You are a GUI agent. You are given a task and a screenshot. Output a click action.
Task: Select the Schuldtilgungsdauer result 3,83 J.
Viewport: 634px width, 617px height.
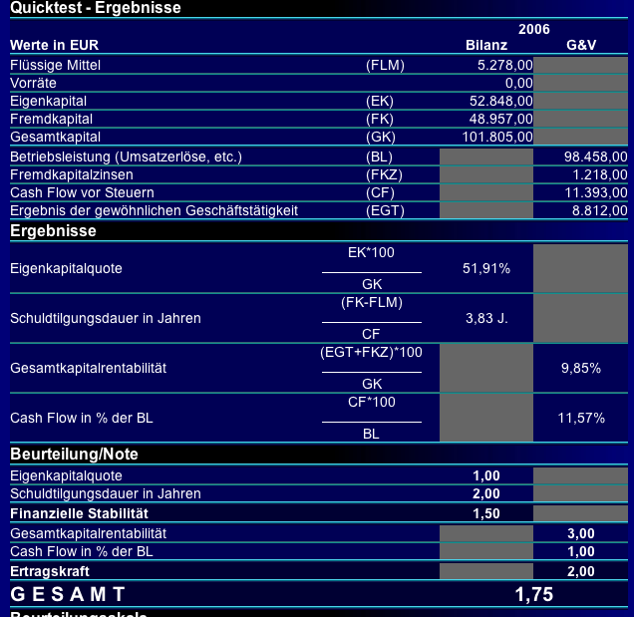(x=486, y=318)
